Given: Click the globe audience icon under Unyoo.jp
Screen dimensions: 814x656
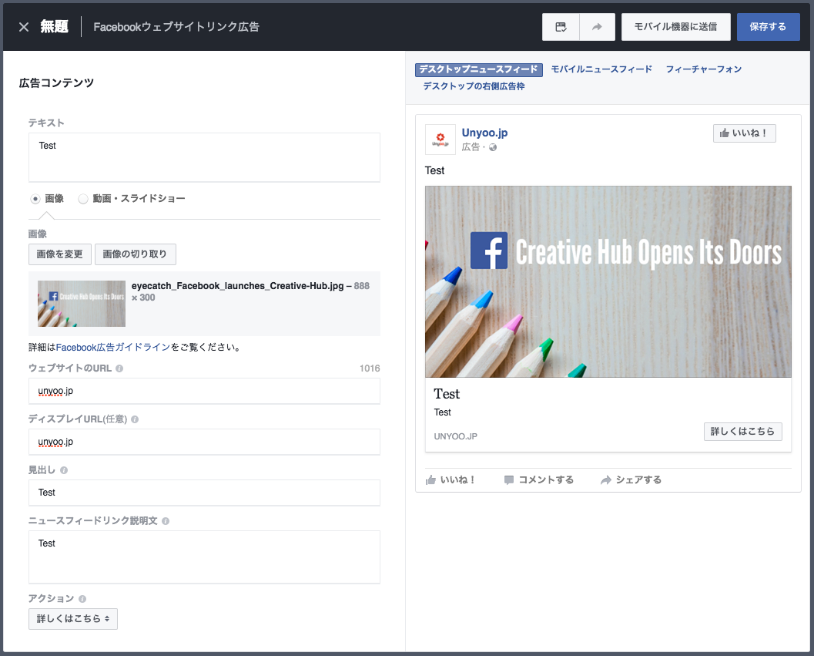Looking at the screenshot, I should pos(493,148).
